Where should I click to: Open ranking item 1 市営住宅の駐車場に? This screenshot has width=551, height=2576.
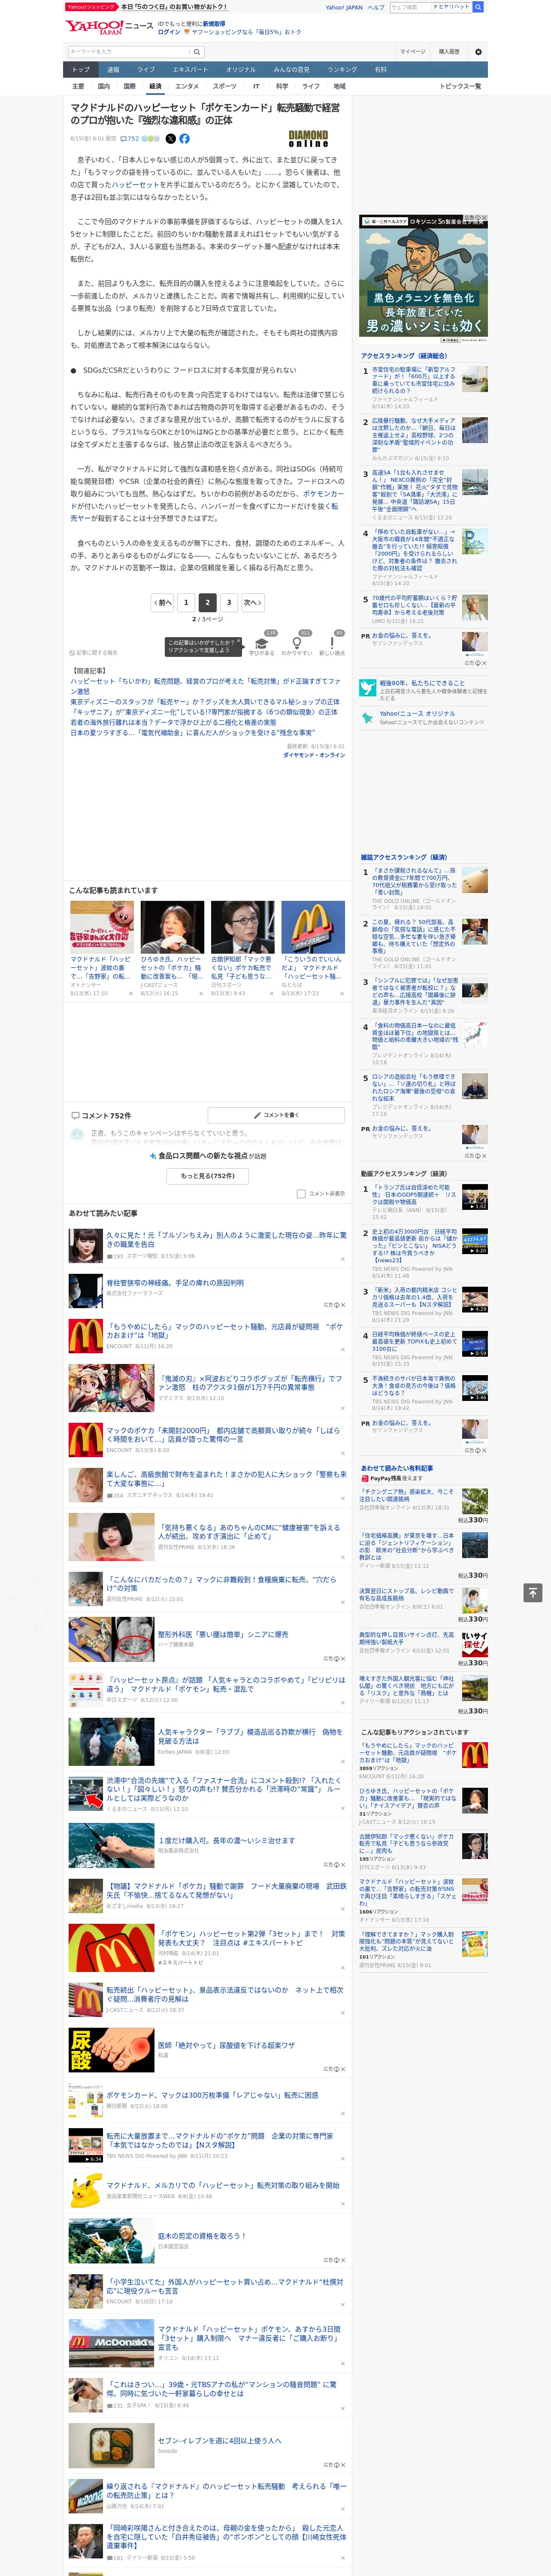point(414,380)
